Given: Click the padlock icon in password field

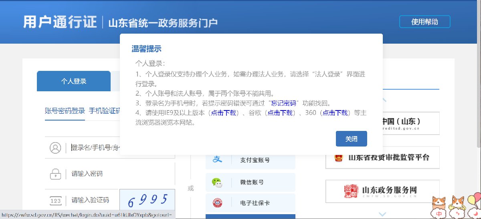Looking at the screenshot, I should click(55, 174).
